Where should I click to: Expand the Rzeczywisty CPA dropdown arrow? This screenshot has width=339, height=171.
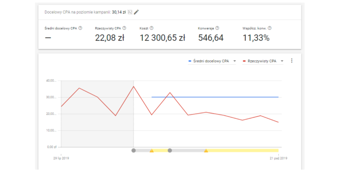[x=282, y=61]
